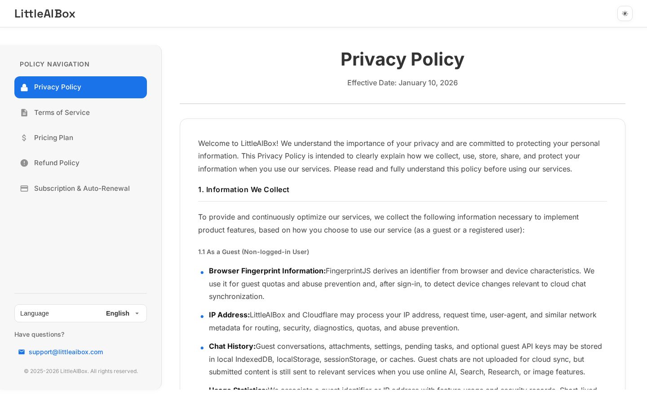
Task: Click the 'Browser Fingerprint Information' bold text
Action: [267, 271]
